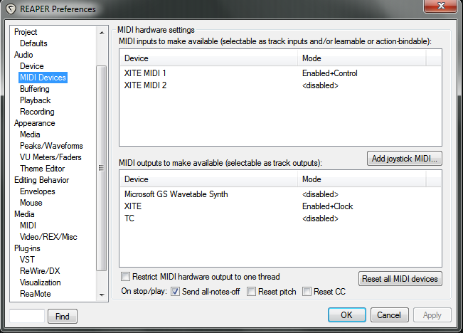Open the ReaMote preferences page
This screenshot has height=333, width=463.
(35, 294)
